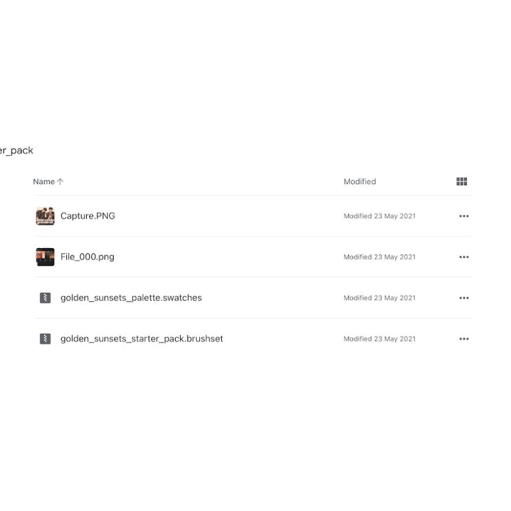Open the File_000.png file name link
511x511 pixels.
[87, 257]
